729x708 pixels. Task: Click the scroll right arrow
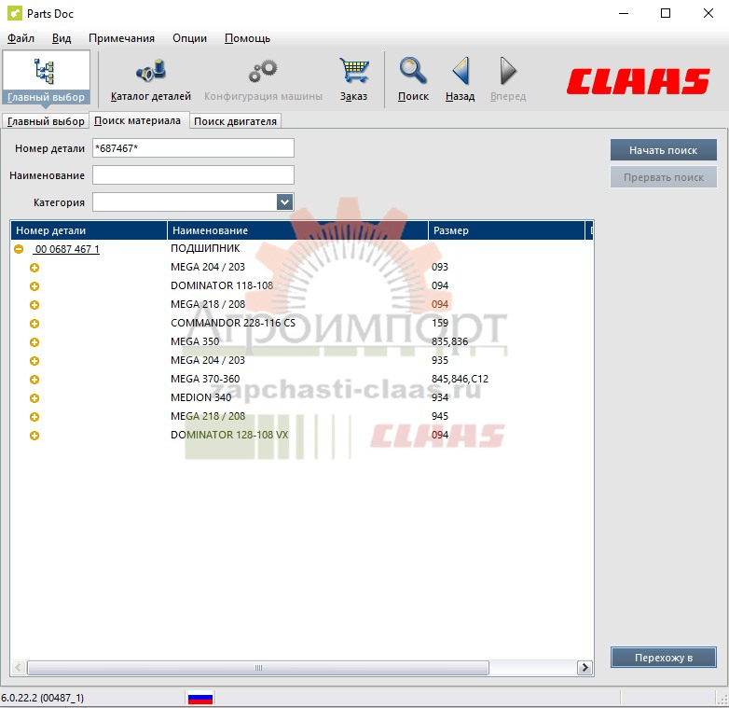pyautogui.click(x=585, y=668)
